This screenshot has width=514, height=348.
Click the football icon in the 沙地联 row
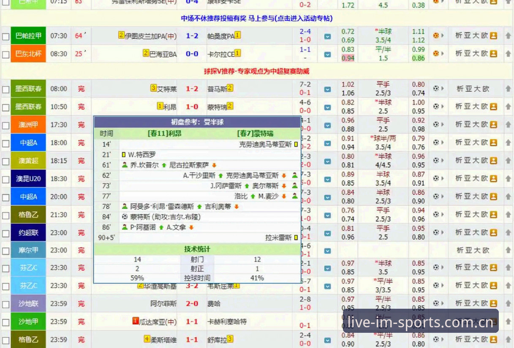436,304
